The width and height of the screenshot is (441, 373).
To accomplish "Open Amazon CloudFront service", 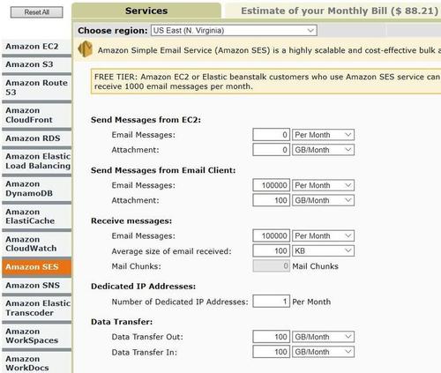I will (36, 116).
